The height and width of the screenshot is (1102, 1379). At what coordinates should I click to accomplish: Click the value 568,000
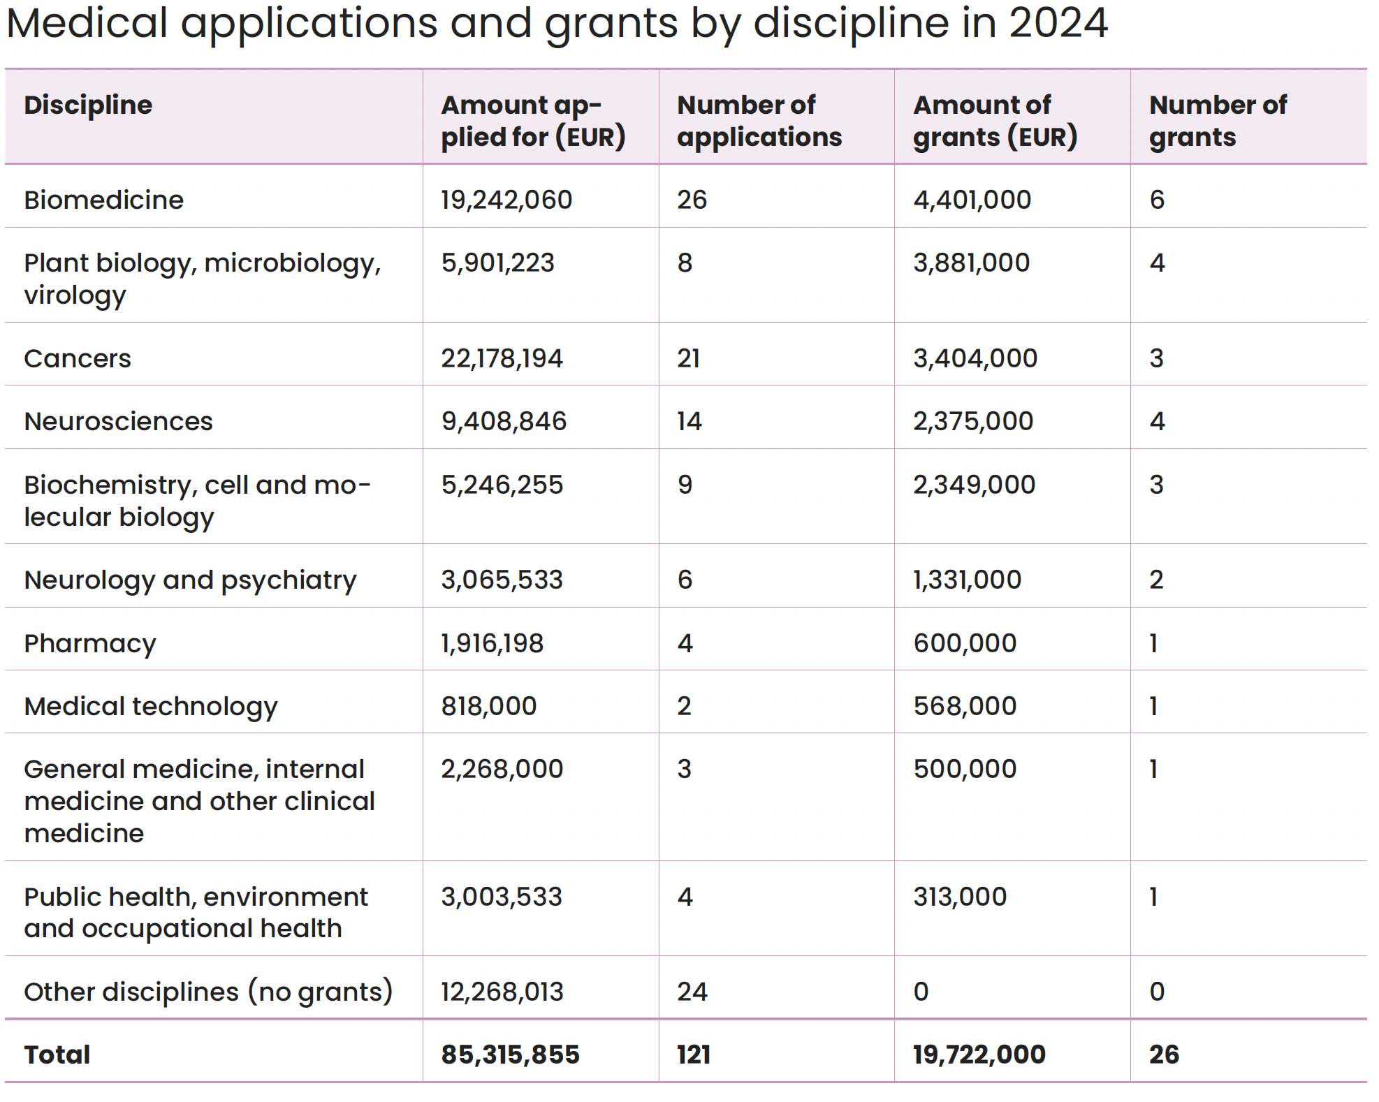pos(965,706)
